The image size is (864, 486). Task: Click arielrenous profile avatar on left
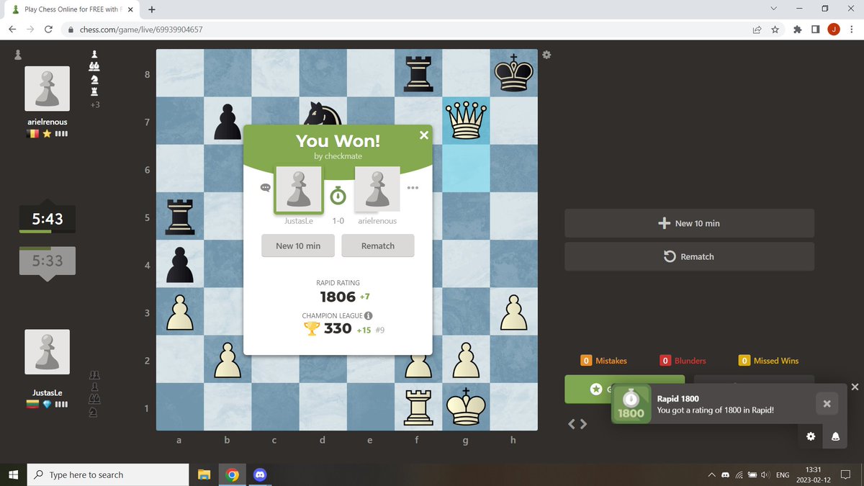[48, 89]
